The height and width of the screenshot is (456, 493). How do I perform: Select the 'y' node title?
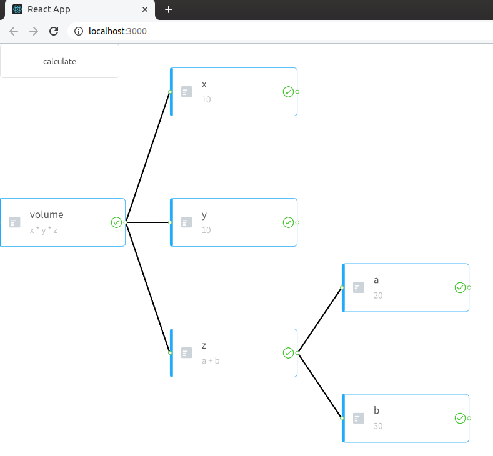point(204,216)
